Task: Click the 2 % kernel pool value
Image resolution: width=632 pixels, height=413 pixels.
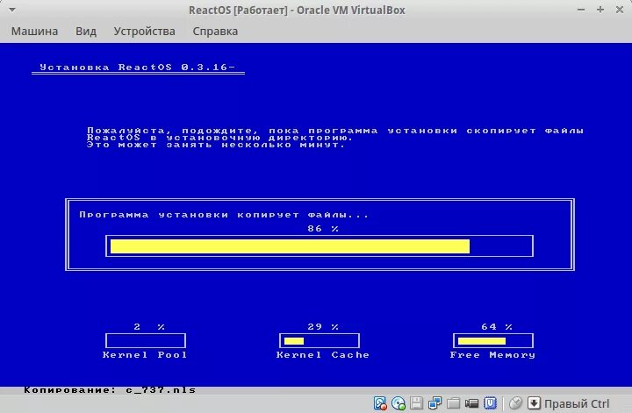Action: 149,327
